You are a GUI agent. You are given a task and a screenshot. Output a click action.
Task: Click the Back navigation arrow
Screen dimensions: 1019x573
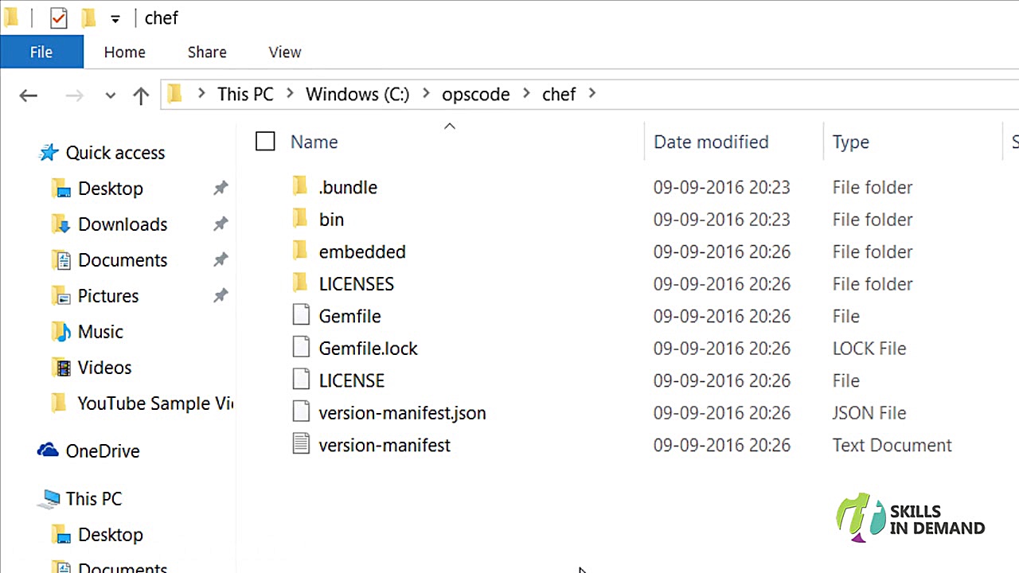(29, 95)
